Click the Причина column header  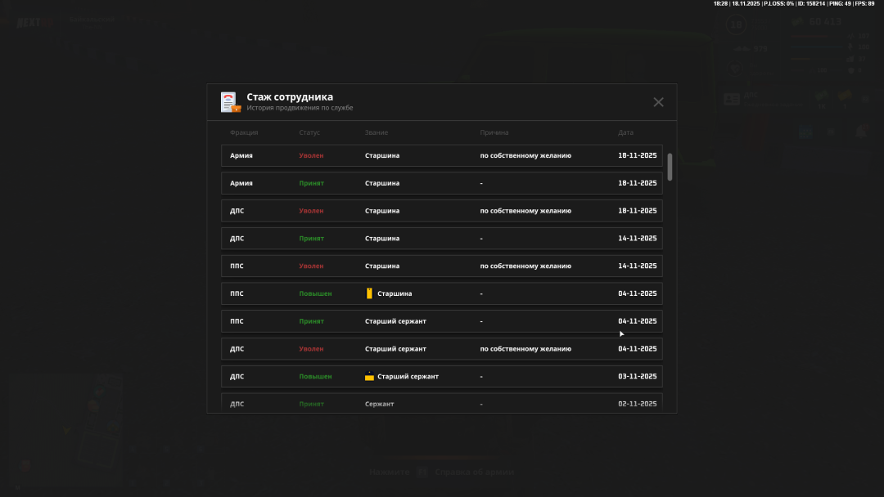tap(494, 132)
